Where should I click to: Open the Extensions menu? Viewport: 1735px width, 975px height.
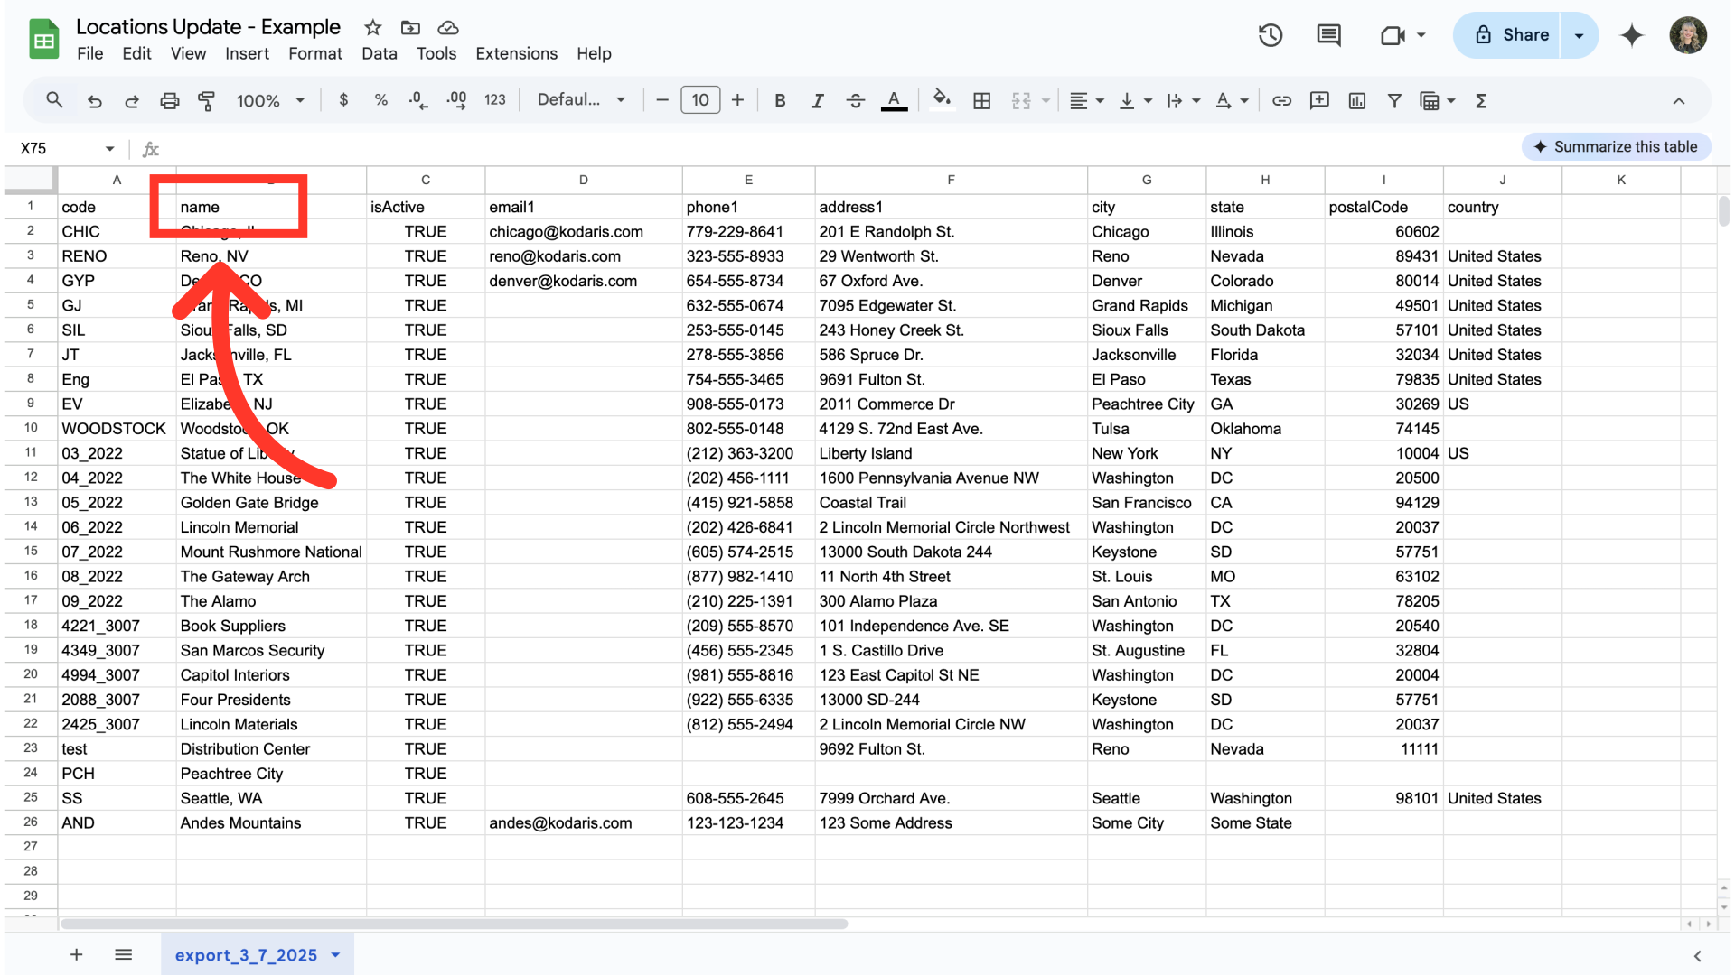(516, 53)
